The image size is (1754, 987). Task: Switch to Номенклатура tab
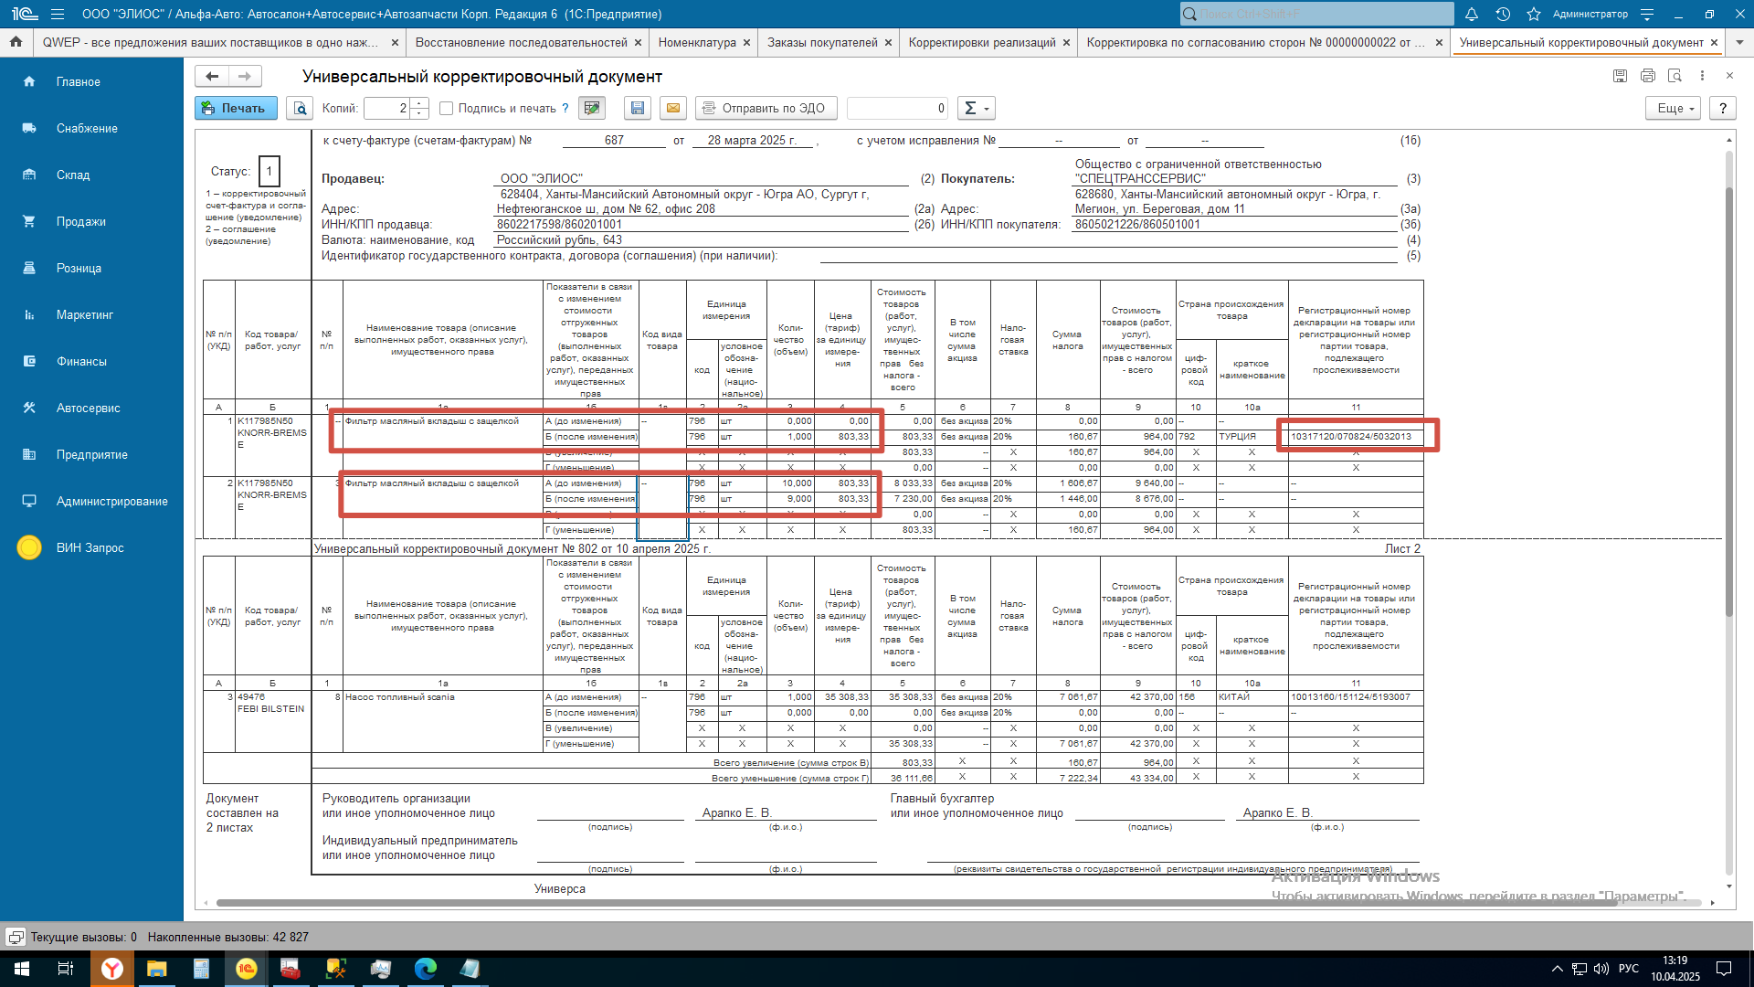696,42
